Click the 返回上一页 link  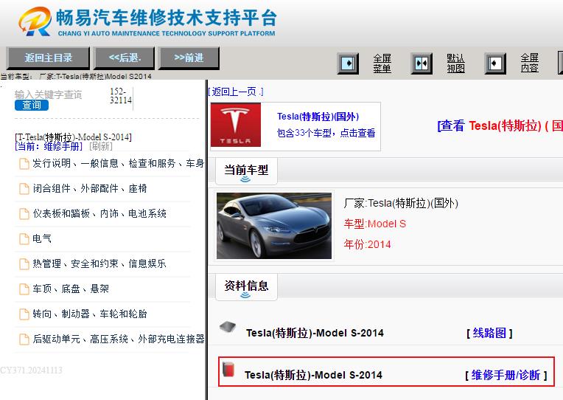coord(236,92)
